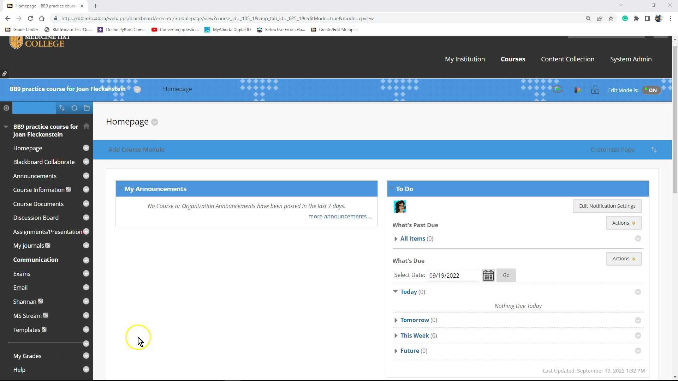This screenshot has width=678, height=381.
Task: Open the course theme color palette icon
Action: click(x=577, y=90)
